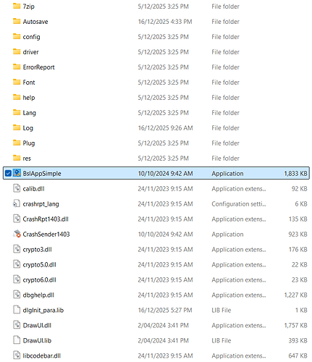This screenshot has height=362, width=312.
Task: Click the 7zip folder icon
Action: [x=17, y=6]
